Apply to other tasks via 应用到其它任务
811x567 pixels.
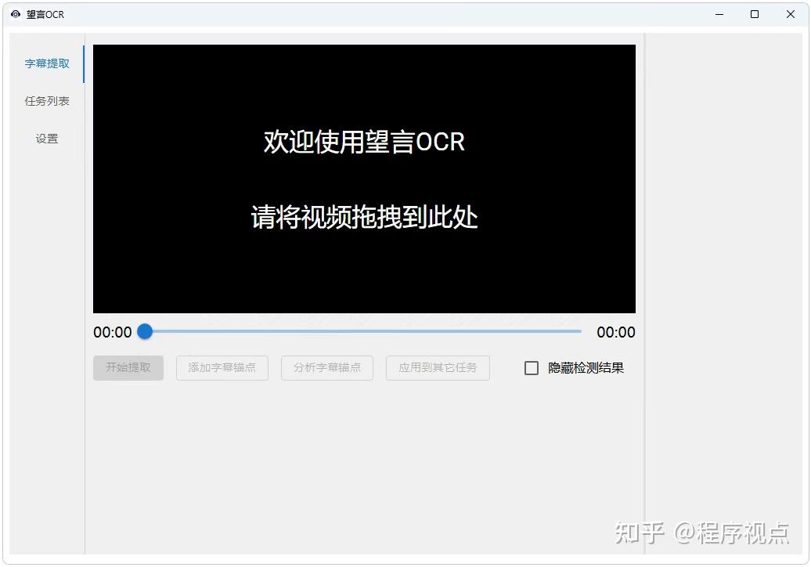point(438,367)
